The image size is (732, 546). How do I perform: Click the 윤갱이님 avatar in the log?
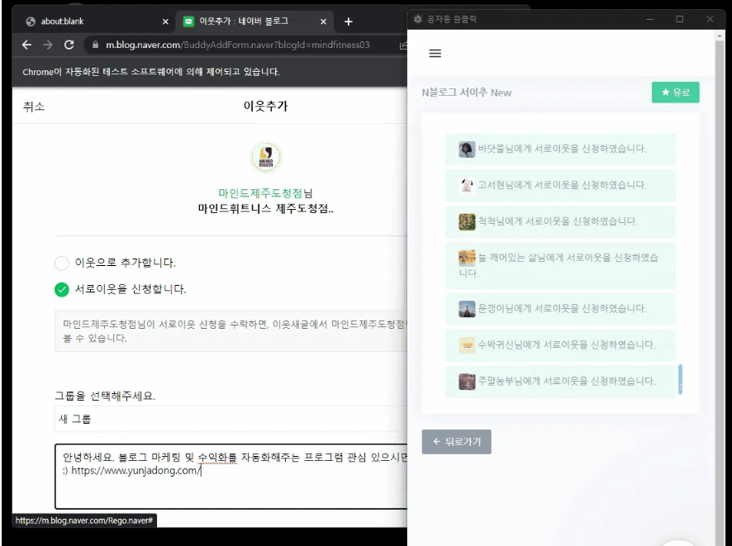[467, 308]
